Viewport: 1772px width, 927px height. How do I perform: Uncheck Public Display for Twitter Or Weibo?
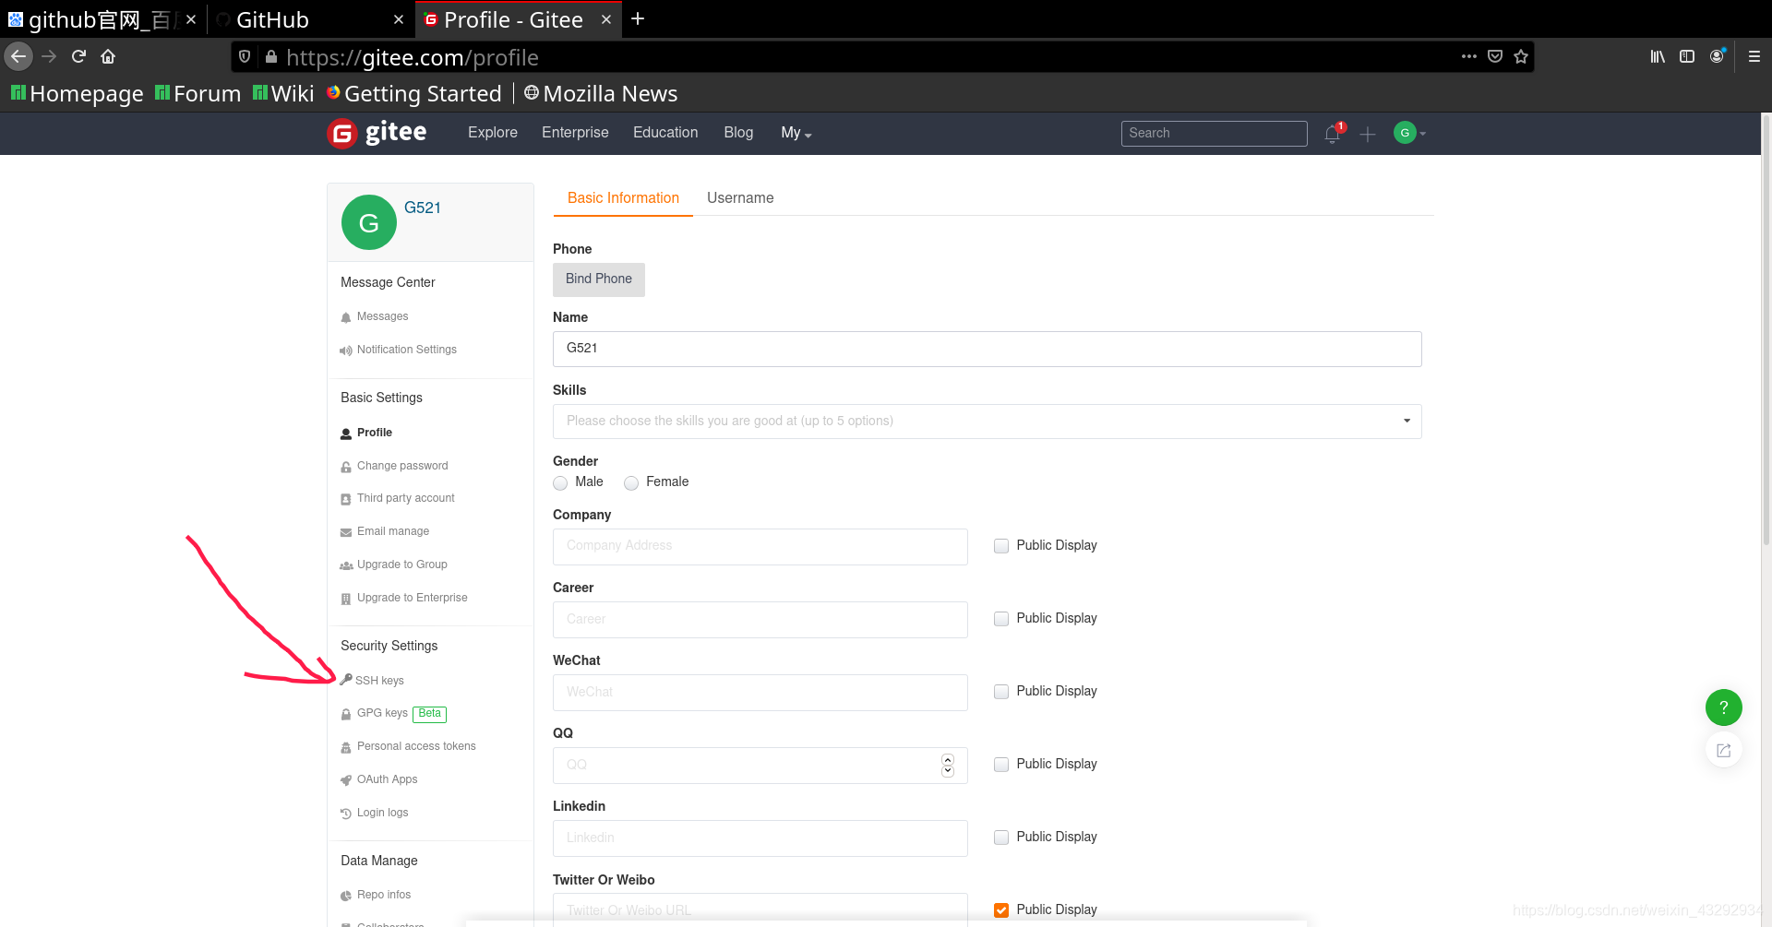pyautogui.click(x=1001, y=910)
